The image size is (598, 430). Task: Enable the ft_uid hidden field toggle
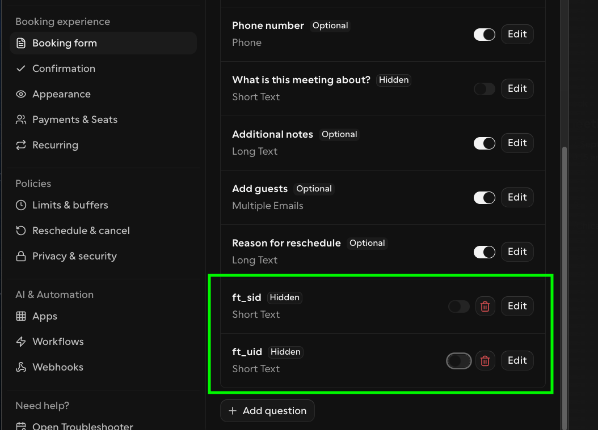point(459,361)
